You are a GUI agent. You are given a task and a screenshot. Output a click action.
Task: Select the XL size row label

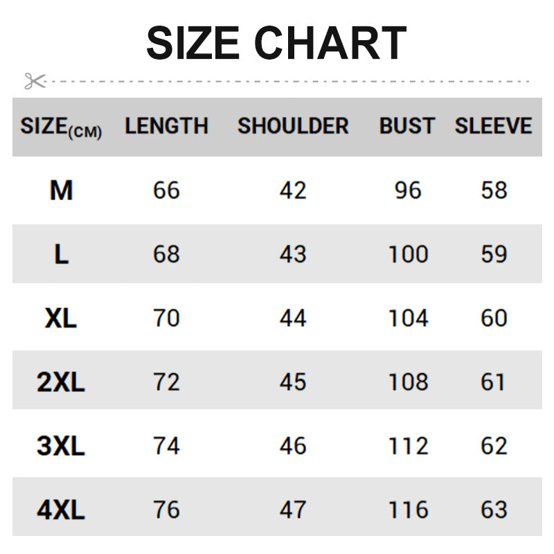tap(61, 319)
